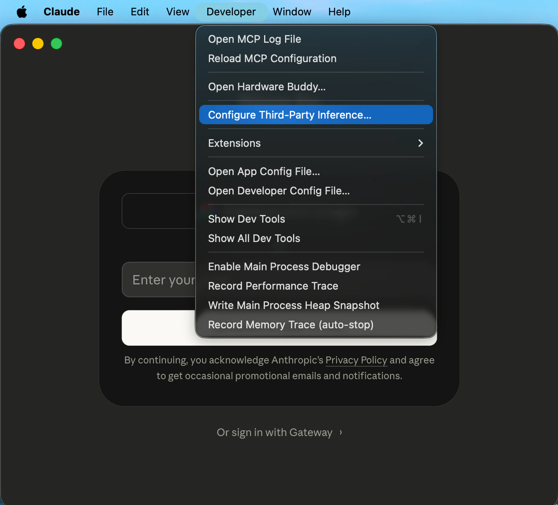
Task: Choose Open Developer Config File…
Action: [x=316, y=191]
